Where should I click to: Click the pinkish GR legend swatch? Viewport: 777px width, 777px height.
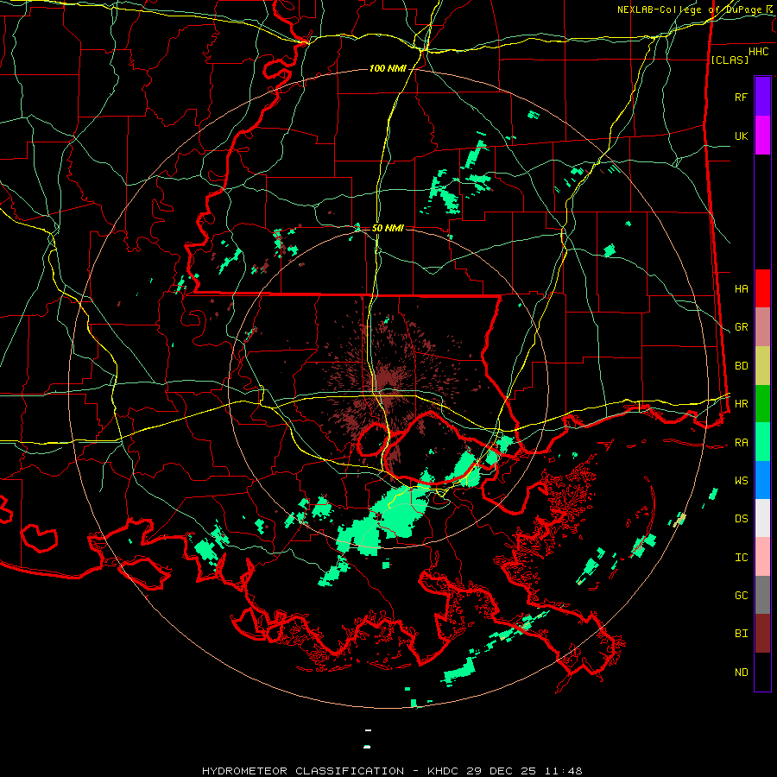coord(762,327)
